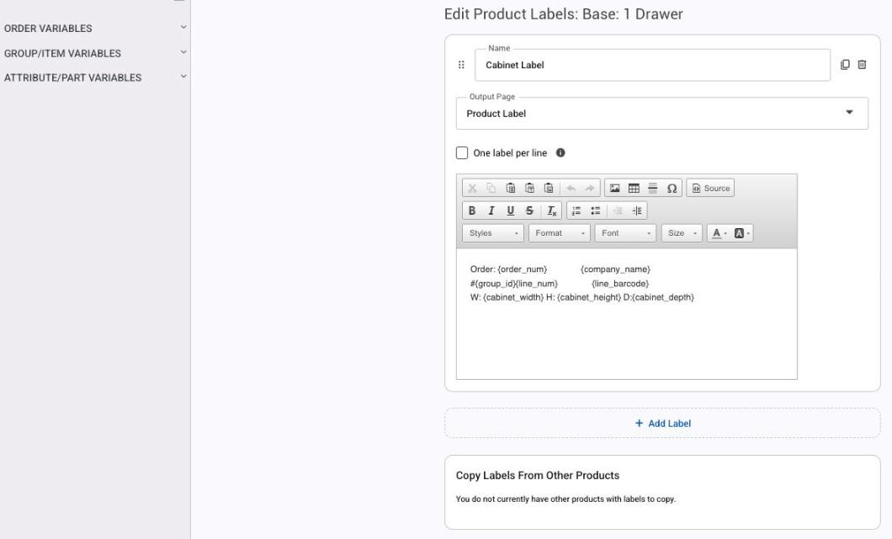
Task: Expand the Order Variables section
Action: click(x=96, y=28)
